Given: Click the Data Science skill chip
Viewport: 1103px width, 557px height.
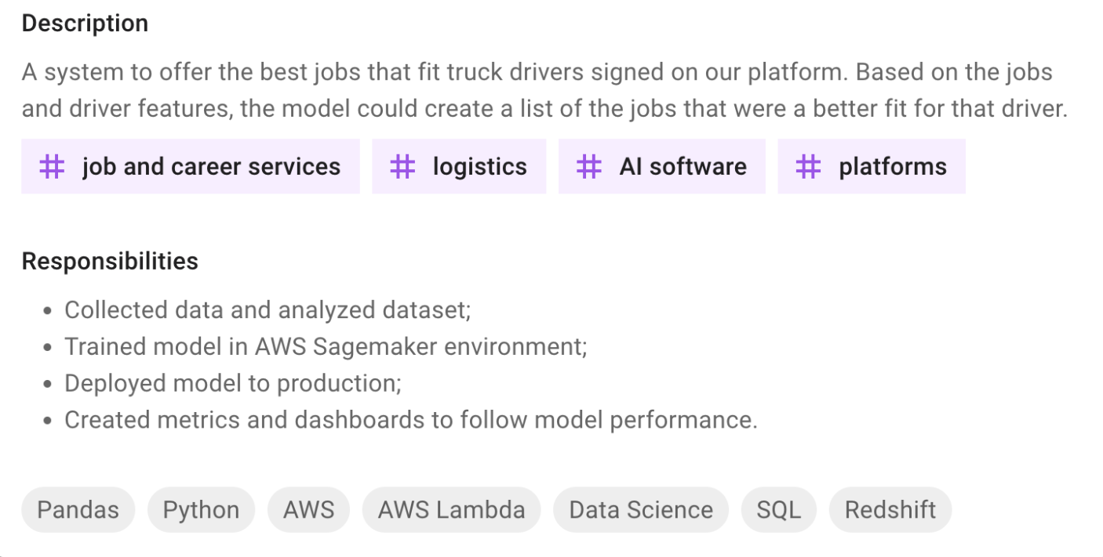Looking at the screenshot, I should coord(641,510).
